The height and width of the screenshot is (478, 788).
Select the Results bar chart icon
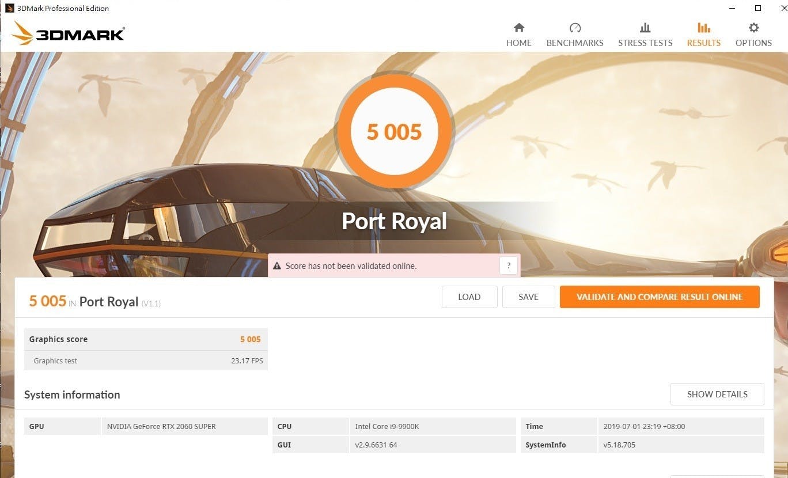pos(703,28)
